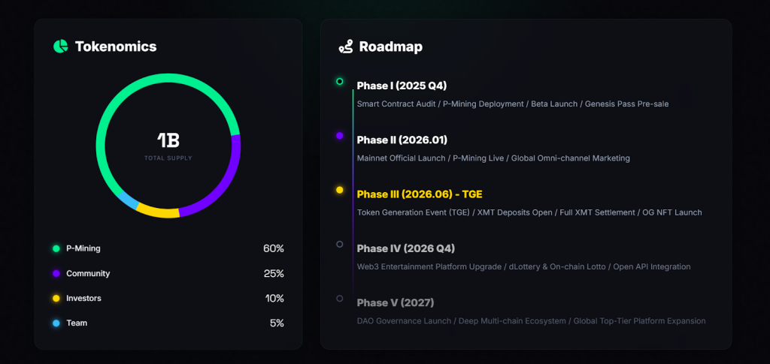770x364 pixels.
Task: Click the Phase II purple timeline marker
Action: [x=340, y=136]
